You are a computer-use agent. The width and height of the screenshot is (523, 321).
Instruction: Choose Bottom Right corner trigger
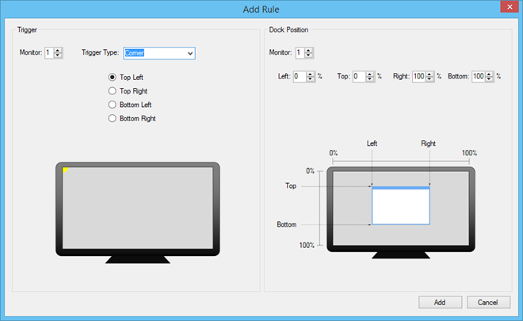tap(113, 118)
